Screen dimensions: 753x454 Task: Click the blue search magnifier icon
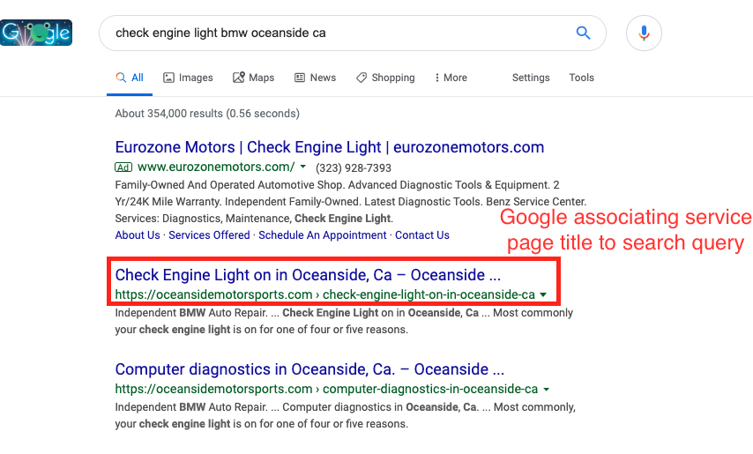[583, 33]
